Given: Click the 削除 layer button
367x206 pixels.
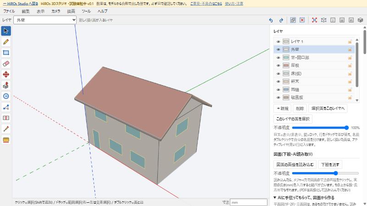Looking at the screenshot, I should tap(300, 108).
